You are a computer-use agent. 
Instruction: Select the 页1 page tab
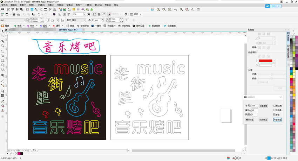34,150
